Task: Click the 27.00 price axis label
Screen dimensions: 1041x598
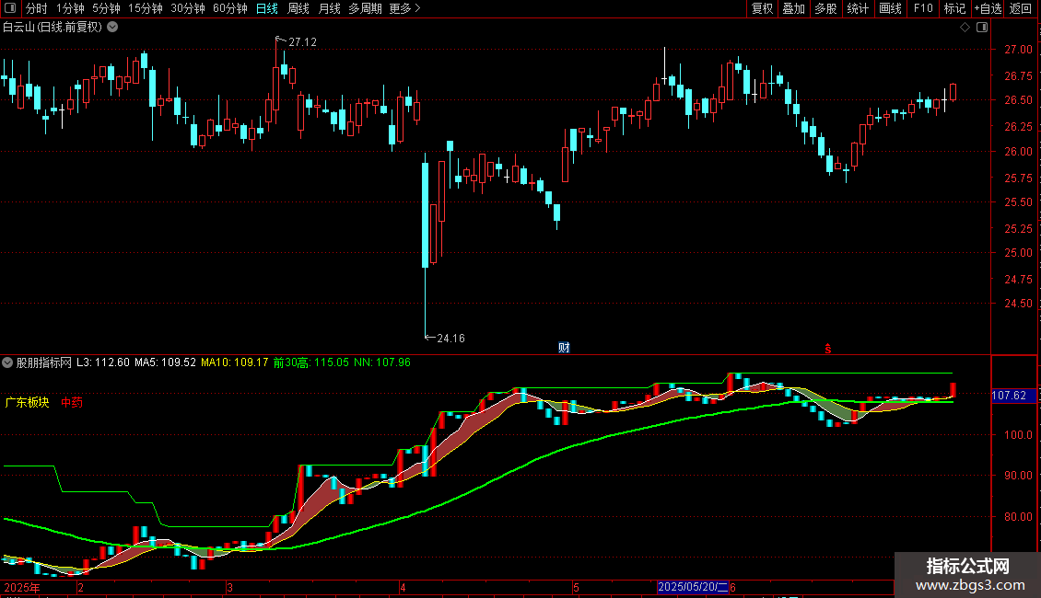Action: (1018, 50)
